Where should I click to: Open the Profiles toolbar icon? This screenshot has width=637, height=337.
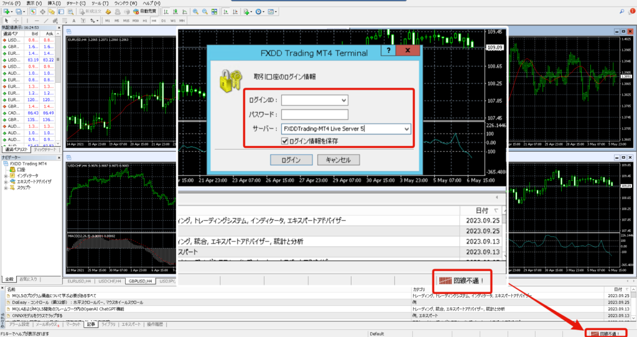point(19,12)
